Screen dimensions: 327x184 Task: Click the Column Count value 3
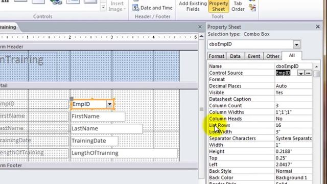[293, 106]
